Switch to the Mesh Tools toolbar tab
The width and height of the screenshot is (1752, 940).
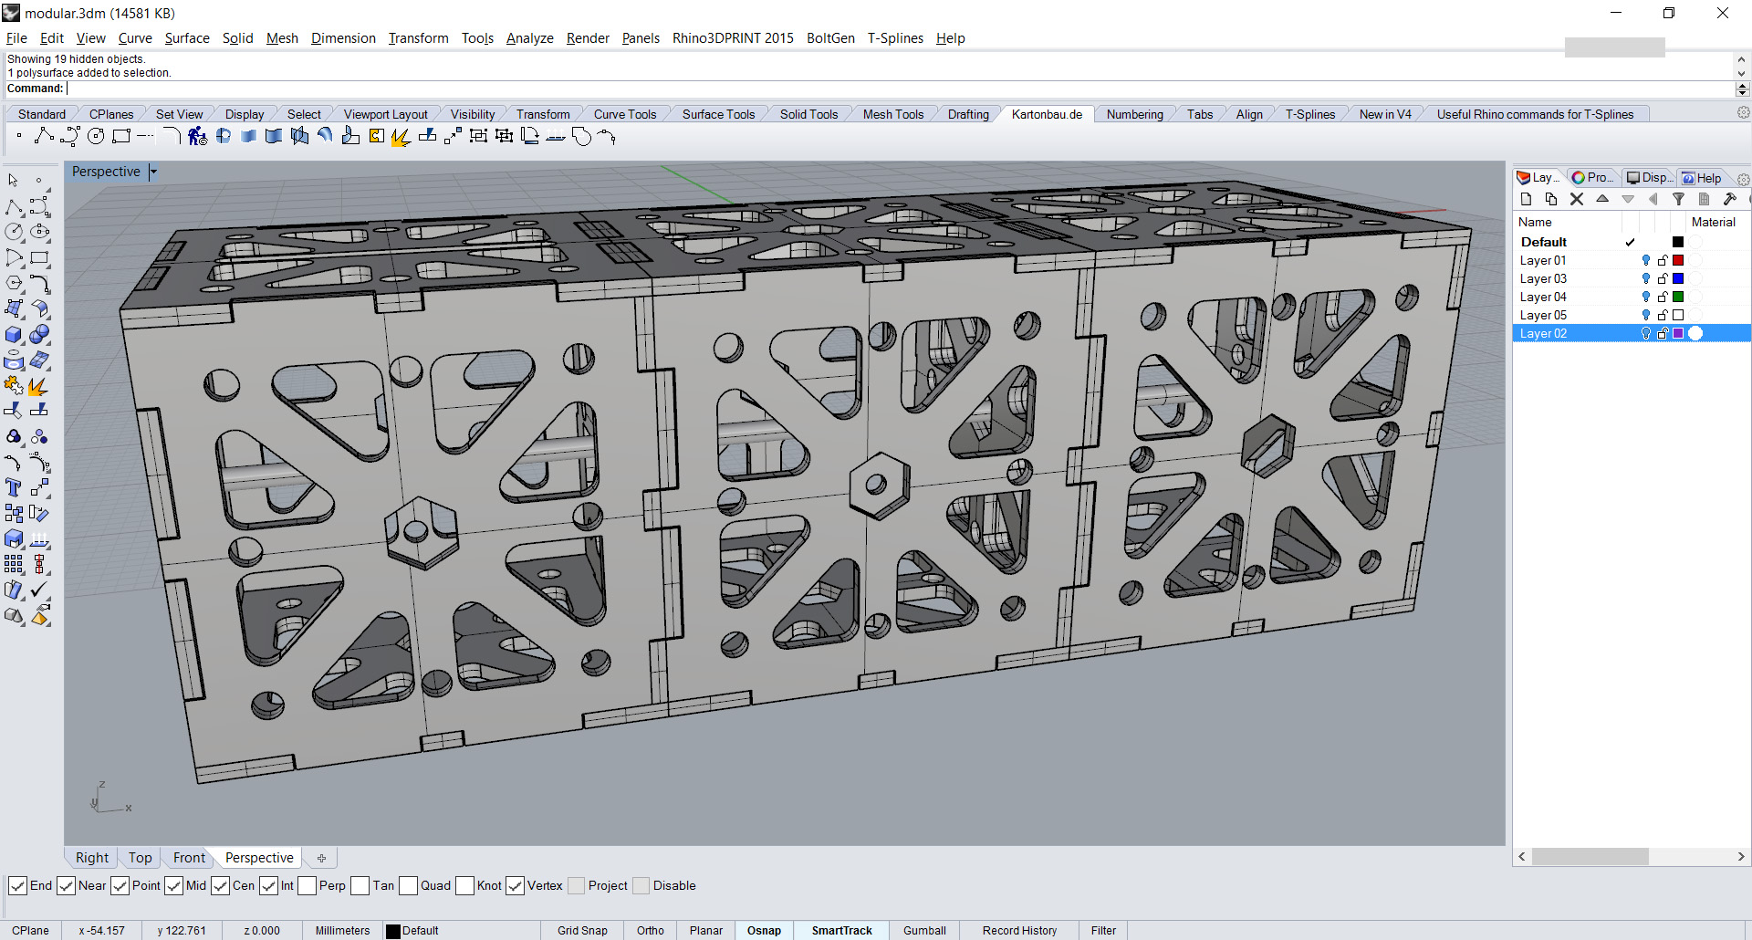pyautogui.click(x=892, y=114)
